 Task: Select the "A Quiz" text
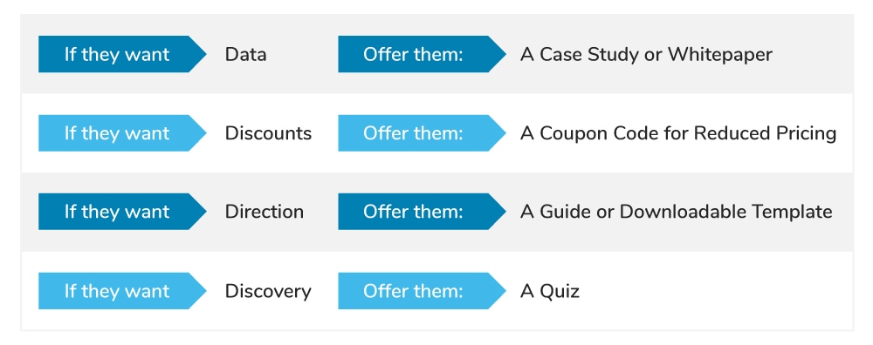pyautogui.click(x=549, y=292)
